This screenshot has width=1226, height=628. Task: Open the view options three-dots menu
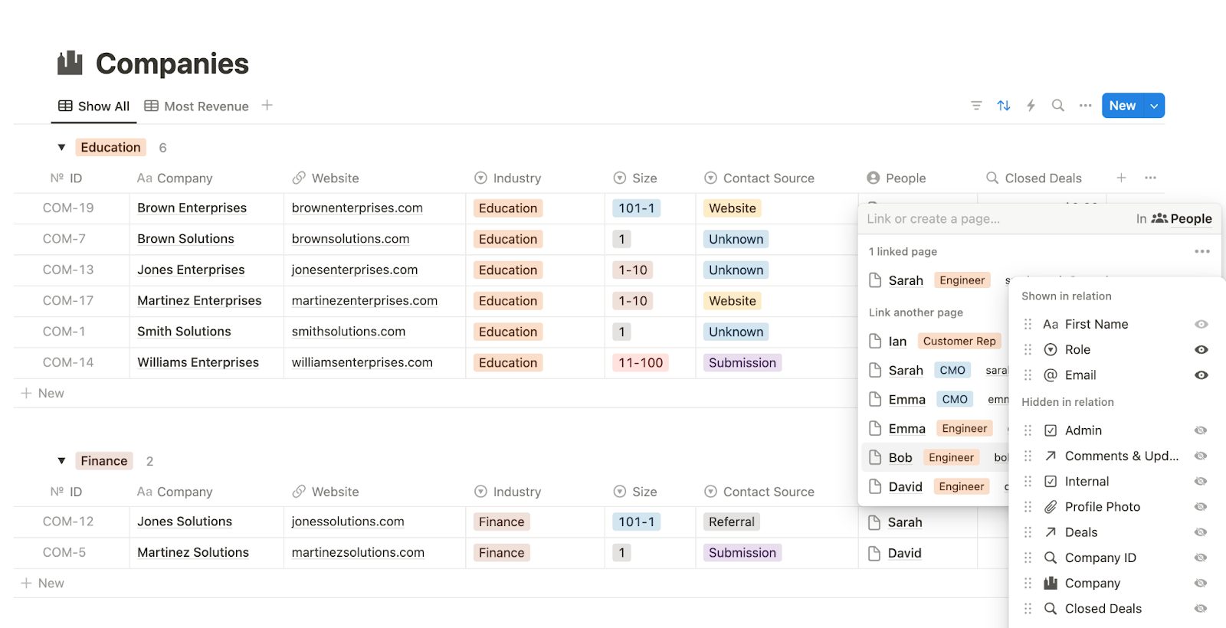1086,106
